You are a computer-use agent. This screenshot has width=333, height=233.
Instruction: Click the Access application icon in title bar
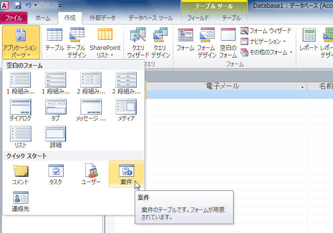tap(4, 5)
